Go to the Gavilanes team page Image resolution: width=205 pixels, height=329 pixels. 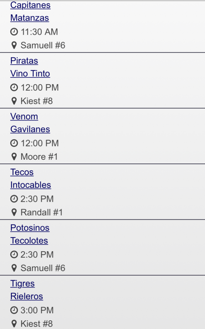point(30,129)
